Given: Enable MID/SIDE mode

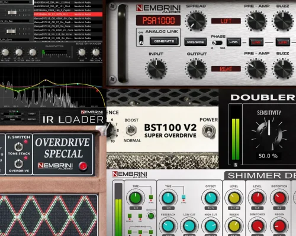Looking at the screenshot, I should pos(195,42).
